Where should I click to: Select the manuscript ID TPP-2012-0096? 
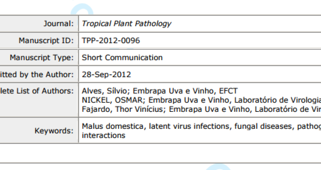[x=111, y=41]
